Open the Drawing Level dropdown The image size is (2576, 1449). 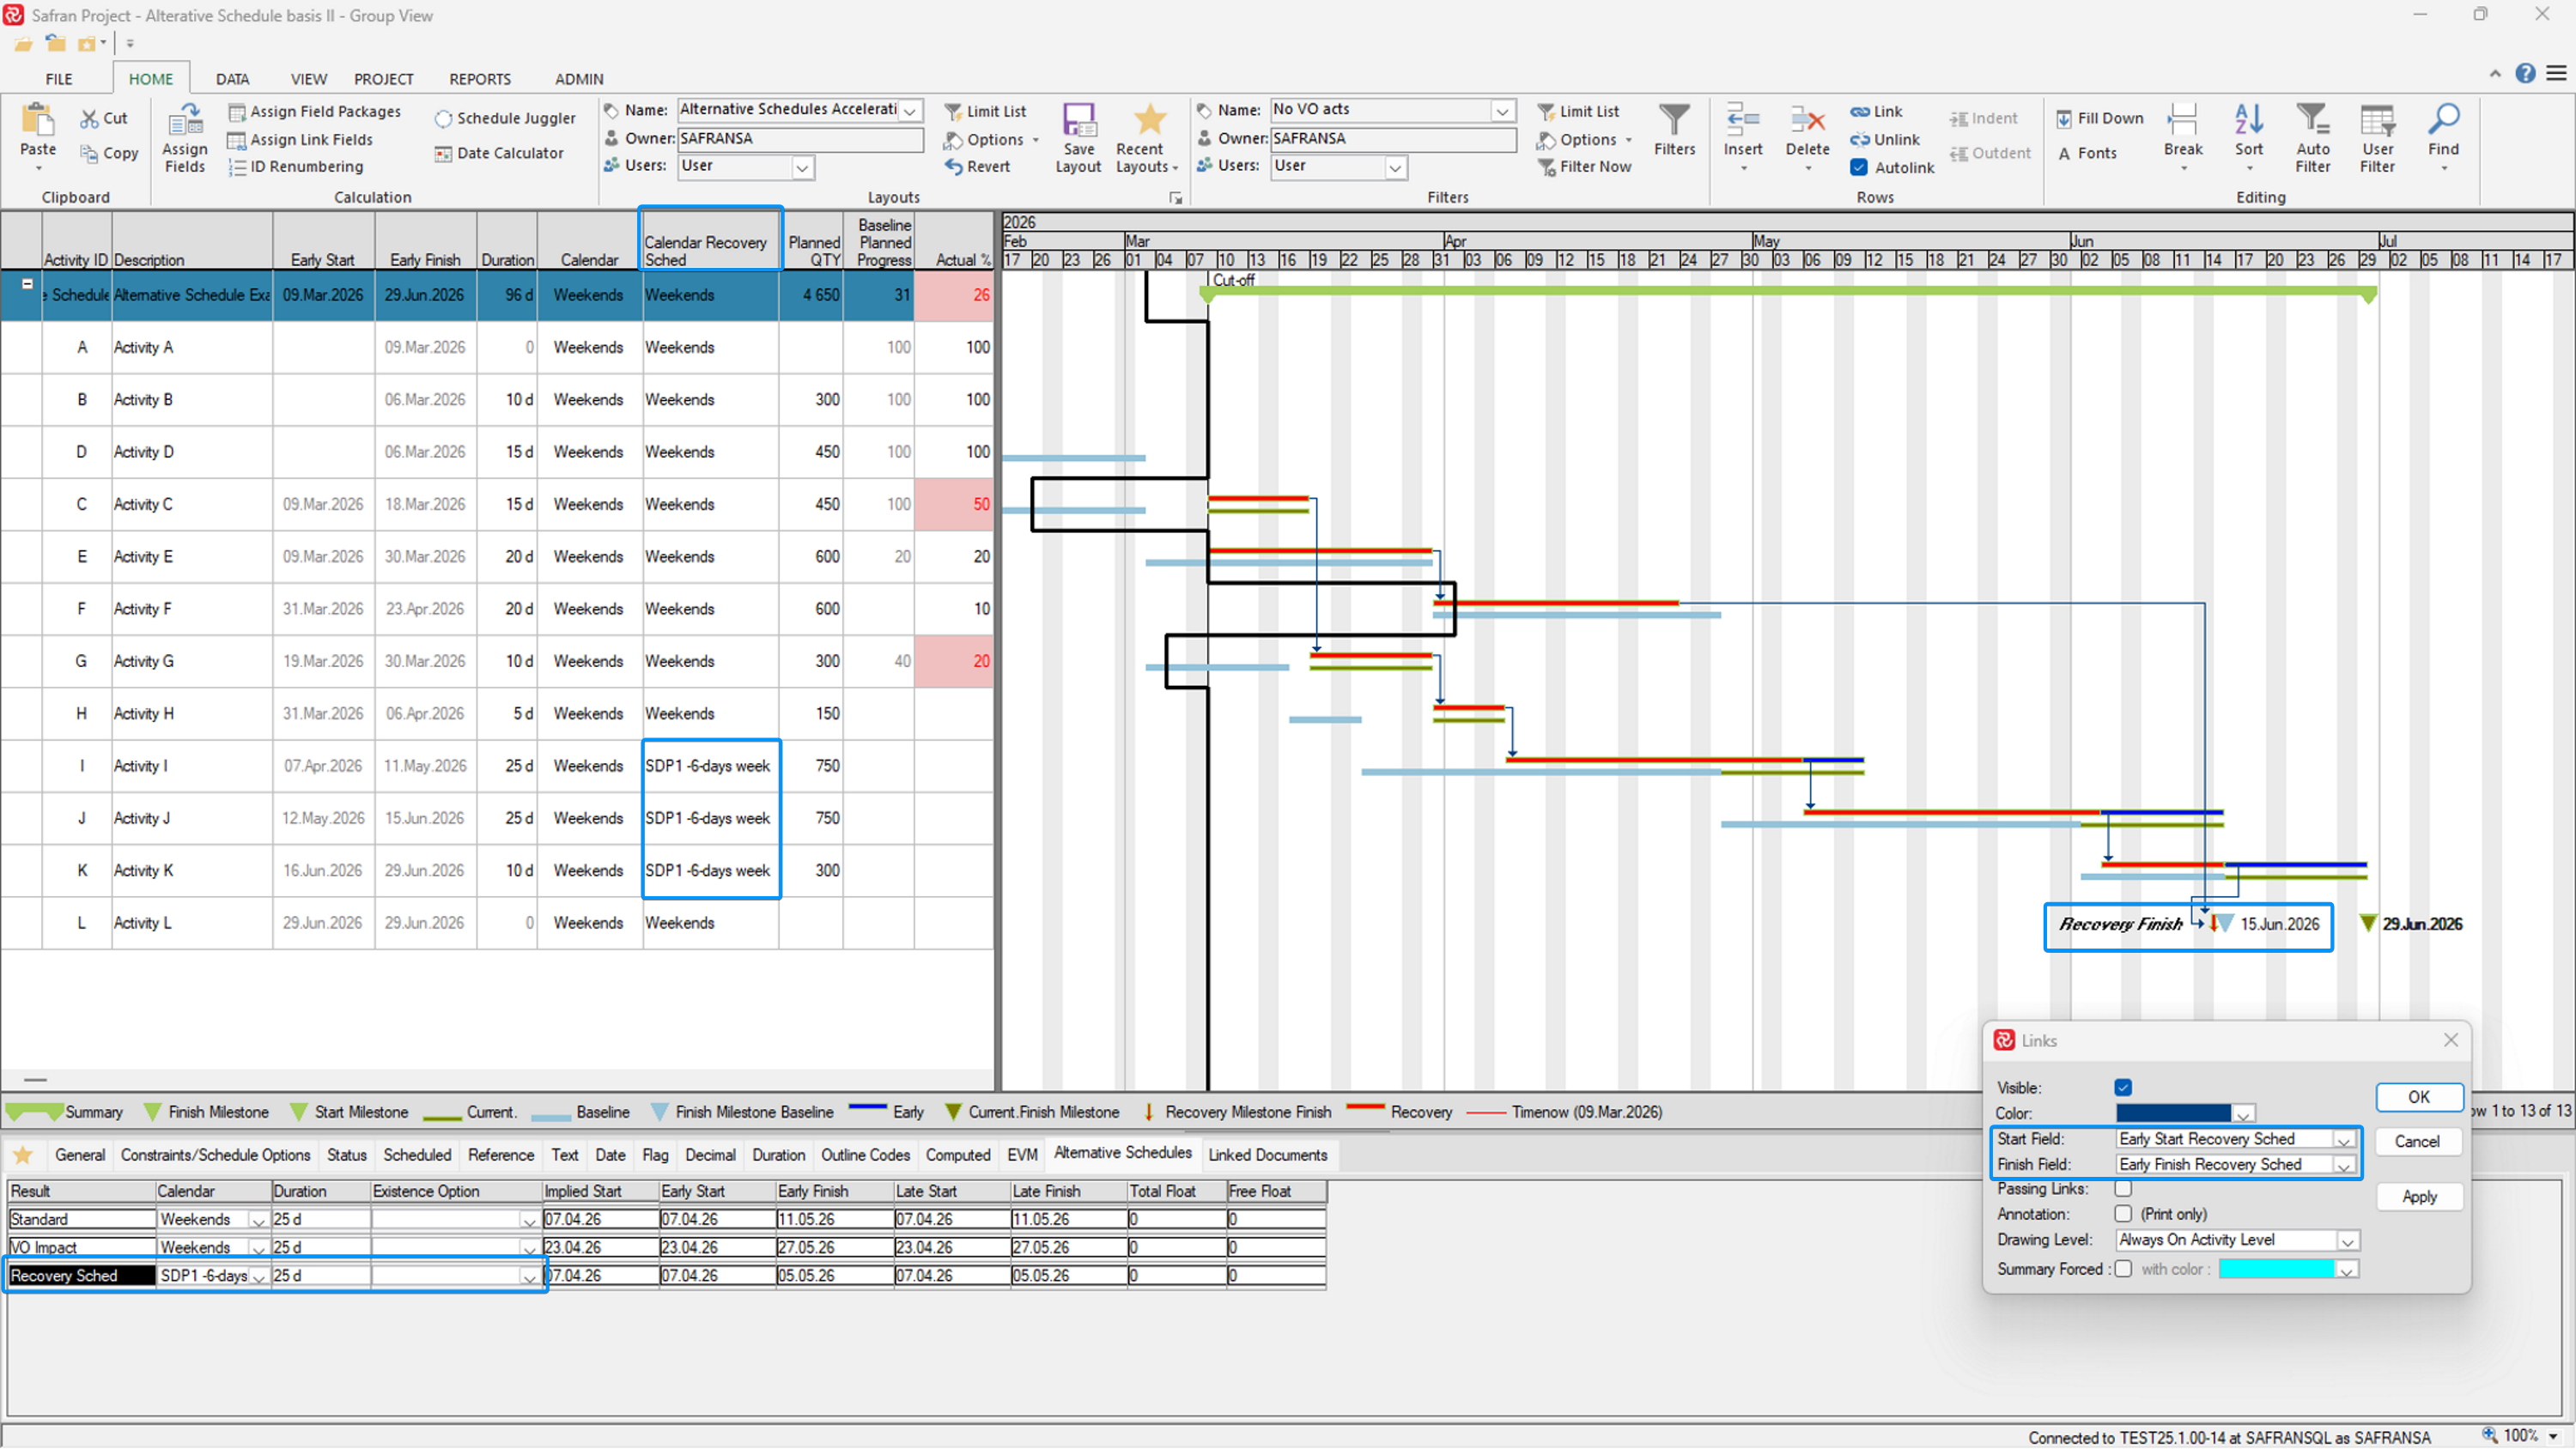coord(2347,1241)
